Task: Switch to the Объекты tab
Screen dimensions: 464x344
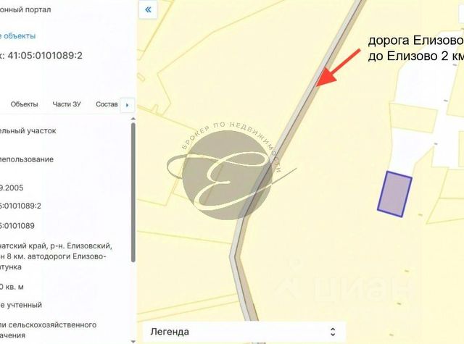Action: (24, 104)
